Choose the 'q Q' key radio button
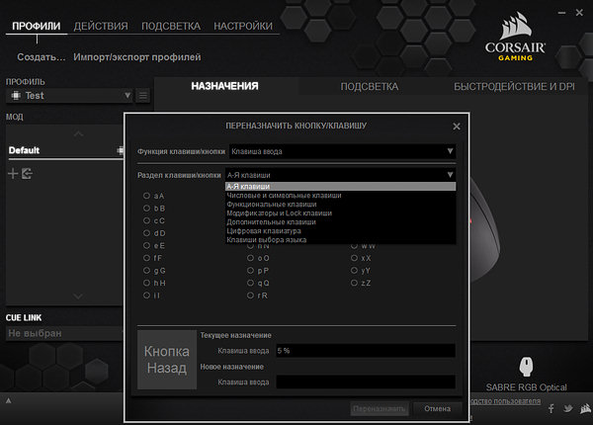The width and height of the screenshot is (593, 425). point(250,283)
